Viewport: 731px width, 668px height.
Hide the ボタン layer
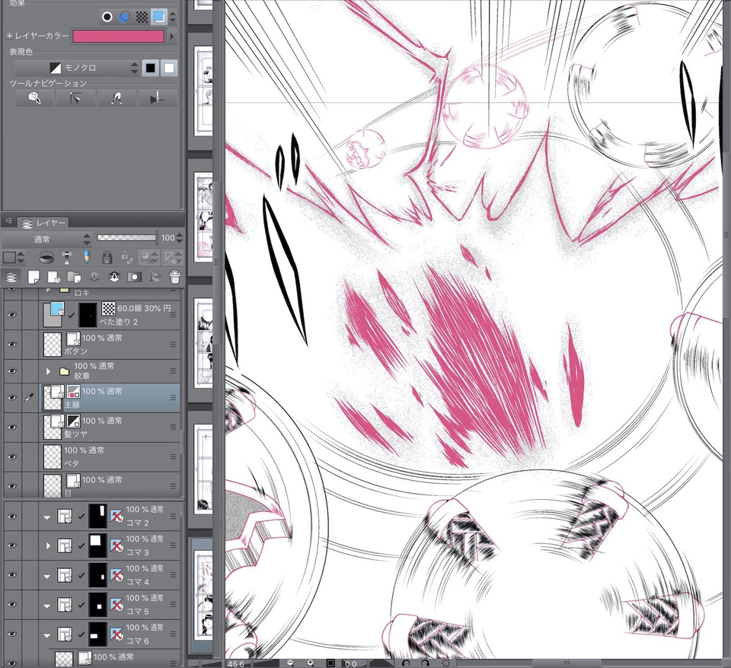point(11,345)
